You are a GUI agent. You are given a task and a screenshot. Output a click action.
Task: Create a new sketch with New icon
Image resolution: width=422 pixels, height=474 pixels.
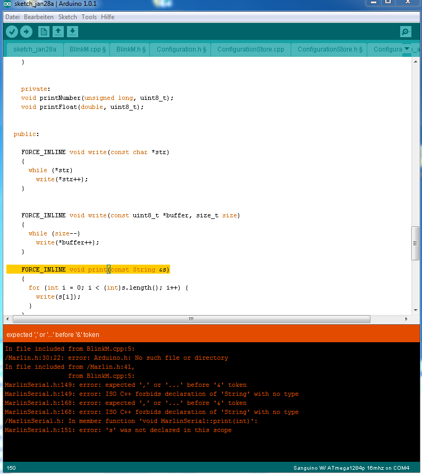click(44, 32)
